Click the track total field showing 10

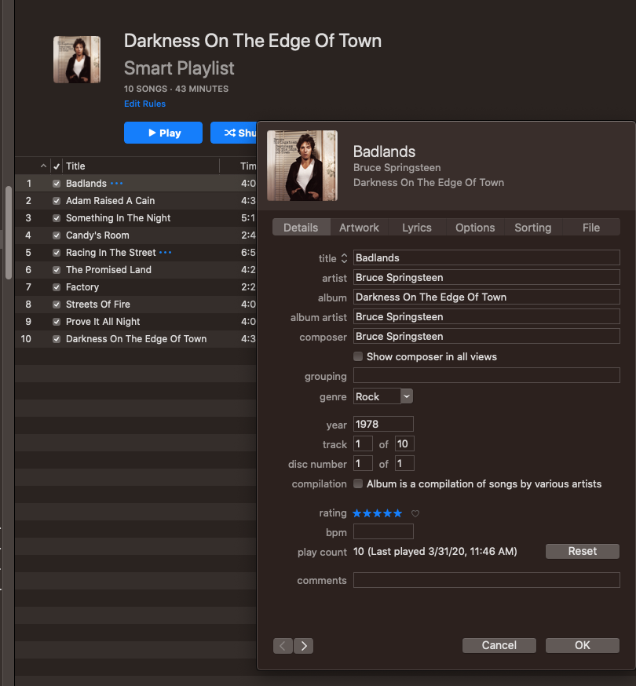pyautogui.click(x=404, y=443)
